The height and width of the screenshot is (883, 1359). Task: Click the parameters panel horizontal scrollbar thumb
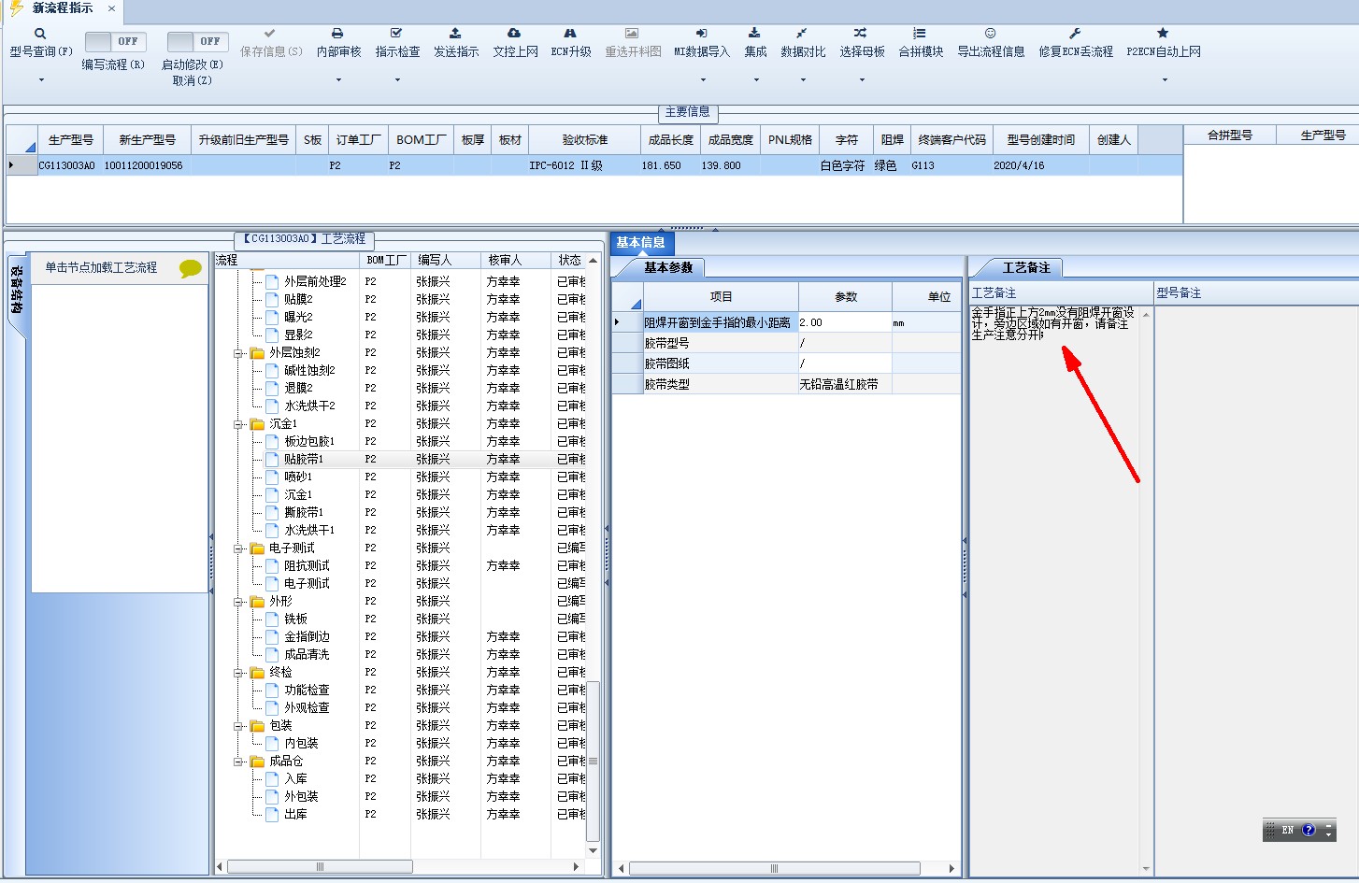pos(774,869)
